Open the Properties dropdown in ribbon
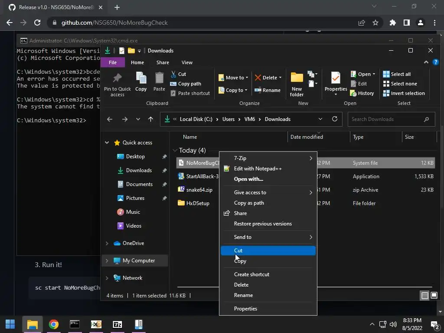Image resolution: width=444 pixels, height=333 pixels. click(336, 94)
